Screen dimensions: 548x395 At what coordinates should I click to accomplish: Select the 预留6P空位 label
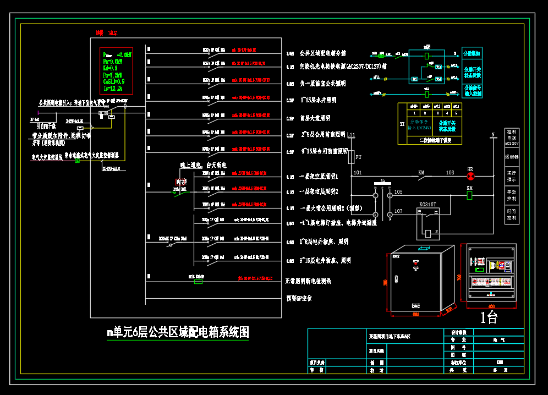click(299, 298)
